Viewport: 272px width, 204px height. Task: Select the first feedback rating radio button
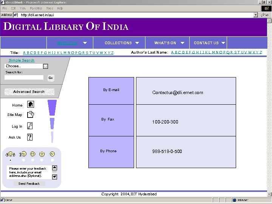click(11, 160)
